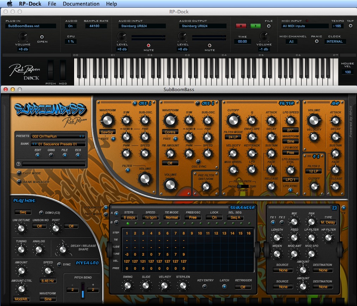357x306 pixels.
Task: Click the Pitch wheel strip
Action: tap(50, 70)
